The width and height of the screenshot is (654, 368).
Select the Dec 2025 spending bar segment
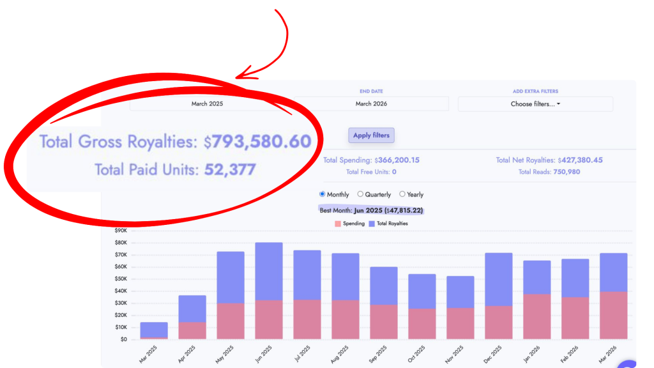[498, 323]
